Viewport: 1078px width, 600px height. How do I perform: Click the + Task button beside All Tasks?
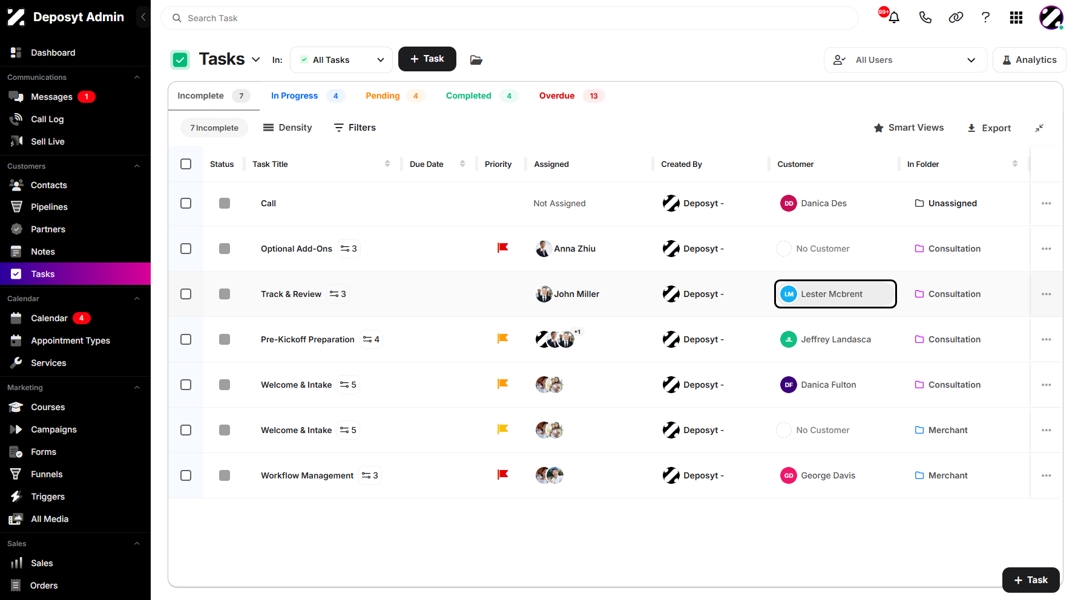(x=427, y=59)
